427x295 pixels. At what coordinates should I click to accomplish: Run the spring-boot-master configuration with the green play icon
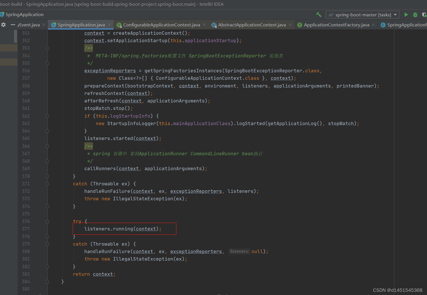[x=406, y=15]
